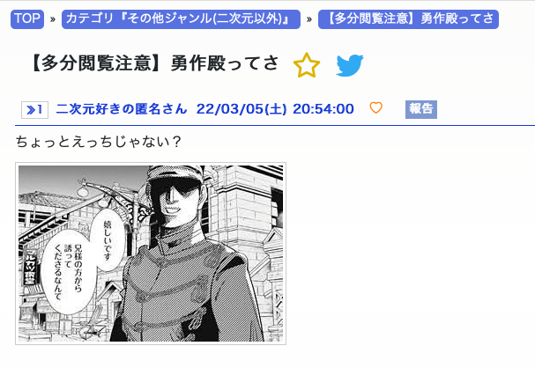Screen dimensions: 535x368
Task: Like post 1 with the heart icon
Action: [x=376, y=108]
